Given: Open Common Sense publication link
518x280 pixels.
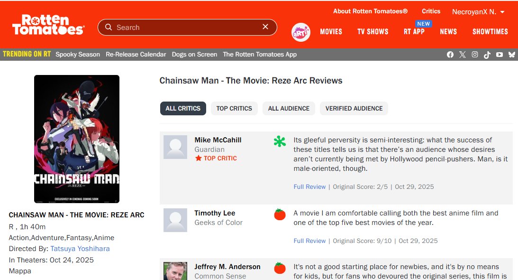Looking at the screenshot, I should click(x=220, y=276).
